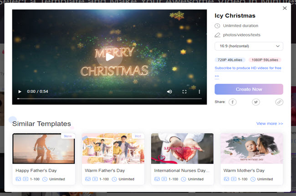The height and width of the screenshot is (196, 296).
Task: Click the photo icon on Warm Mother's Day card
Action: 226,179
